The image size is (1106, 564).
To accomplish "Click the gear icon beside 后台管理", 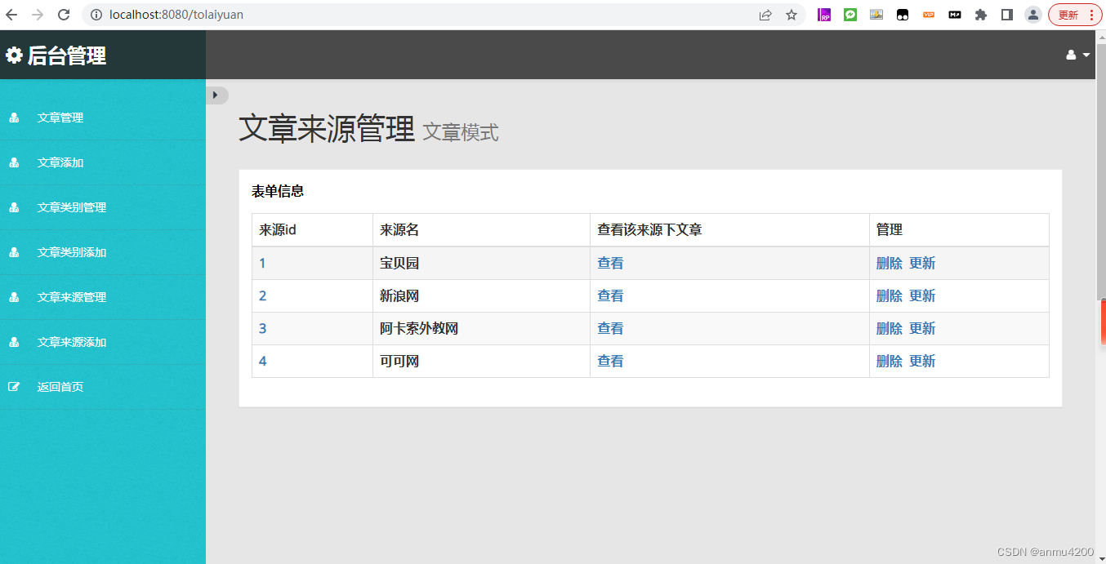I will tap(14, 56).
